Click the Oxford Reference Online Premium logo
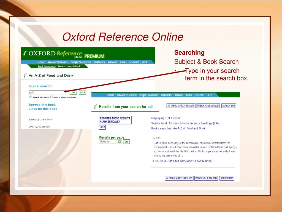 click(x=64, y=54)
